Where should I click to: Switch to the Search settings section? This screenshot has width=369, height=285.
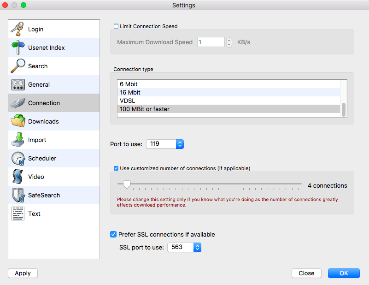pos(54,66)
